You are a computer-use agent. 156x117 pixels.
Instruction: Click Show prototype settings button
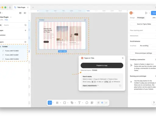(144, 53)
